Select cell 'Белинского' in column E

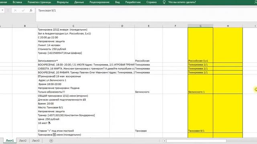[x=149, y=84]
